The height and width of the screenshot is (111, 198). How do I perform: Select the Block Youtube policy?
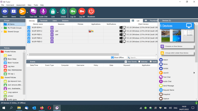pos(11,63)
